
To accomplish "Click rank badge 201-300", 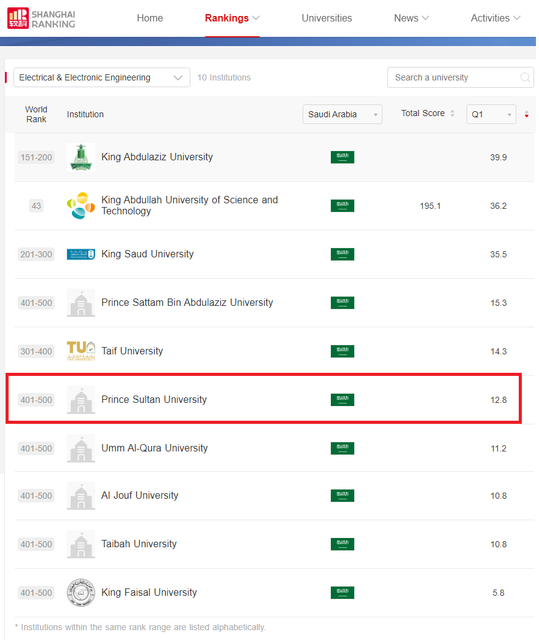I will pos(36,254).
